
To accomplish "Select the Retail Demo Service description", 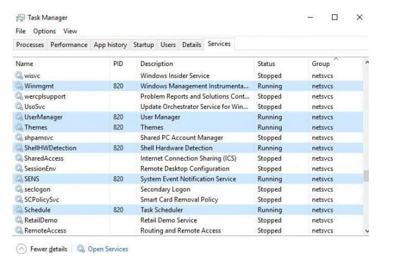I will point(169,220).
